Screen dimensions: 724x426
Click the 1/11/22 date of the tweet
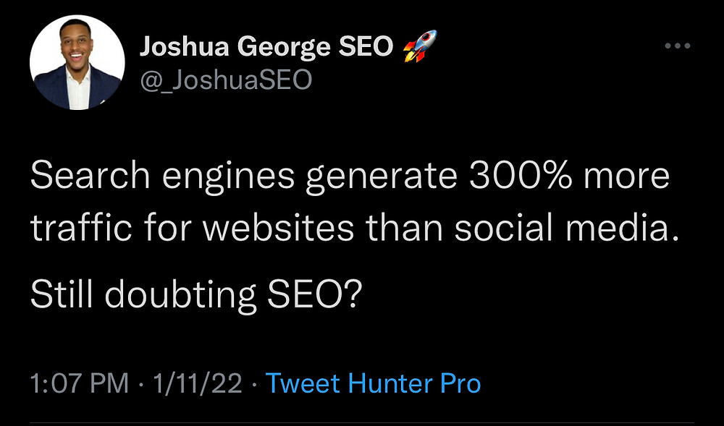click(x=197, y=383)
